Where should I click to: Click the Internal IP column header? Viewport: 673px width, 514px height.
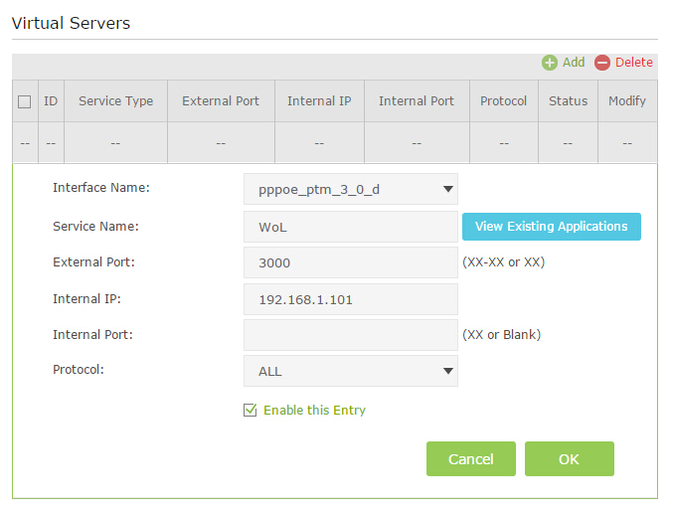319,100
